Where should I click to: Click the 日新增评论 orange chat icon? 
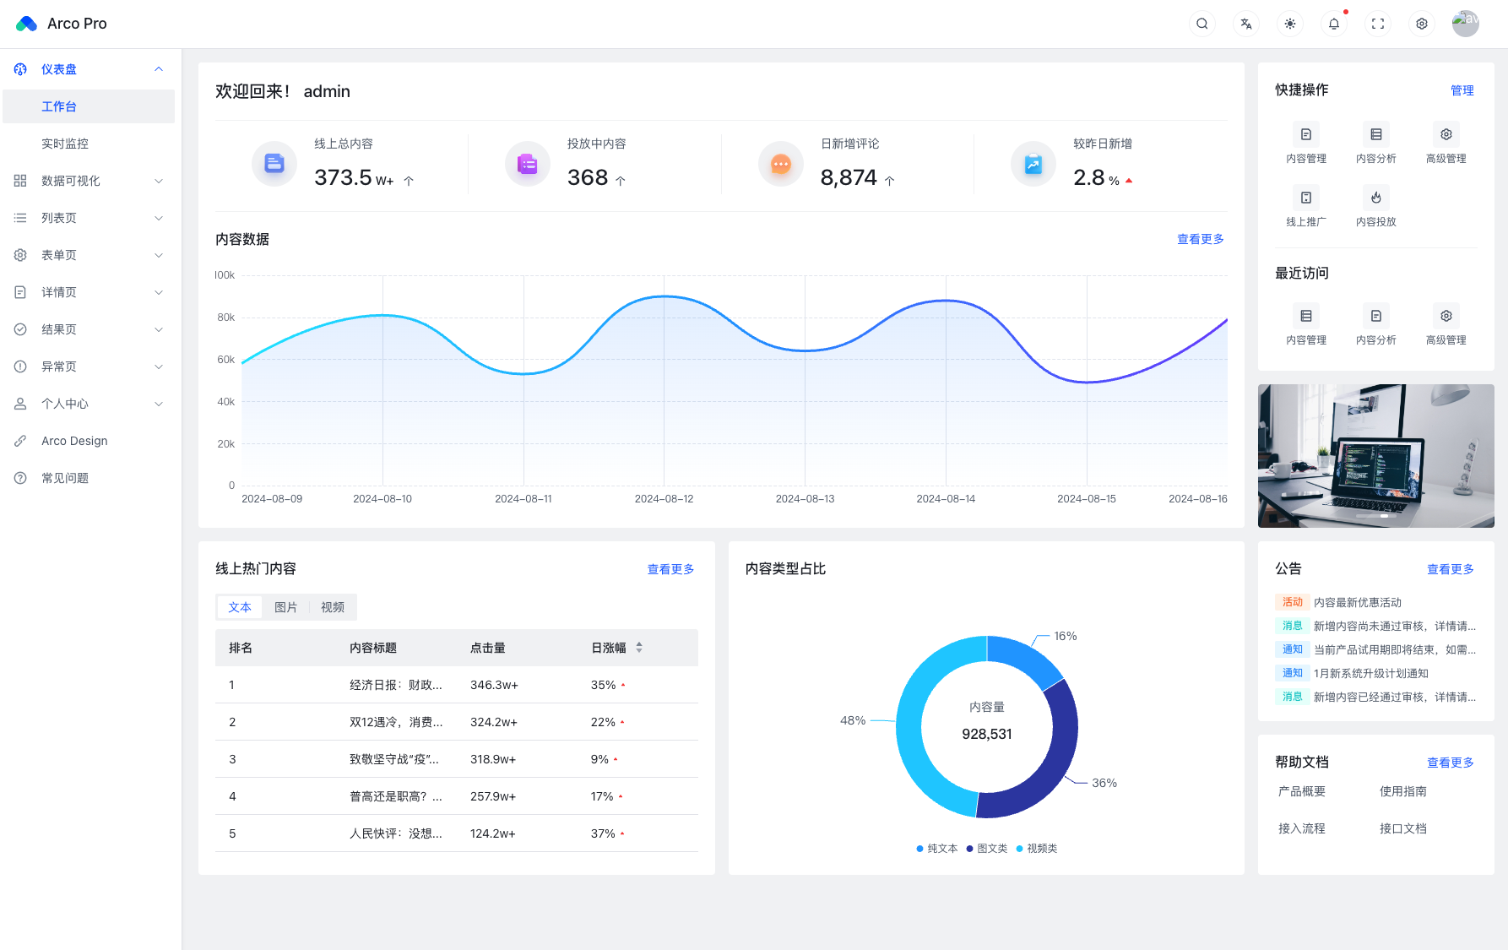(781, 164)
